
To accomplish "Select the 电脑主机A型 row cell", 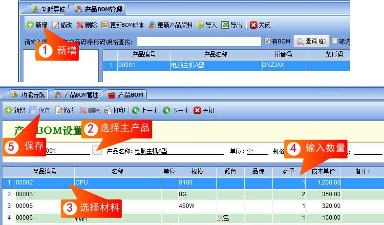I will (x=216, y=65).
